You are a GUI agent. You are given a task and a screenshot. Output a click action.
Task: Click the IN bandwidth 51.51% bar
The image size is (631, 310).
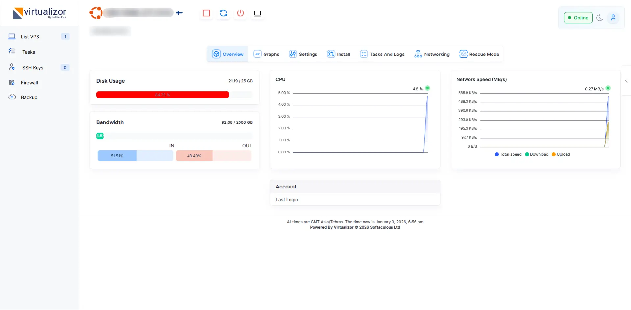point(117,156)
